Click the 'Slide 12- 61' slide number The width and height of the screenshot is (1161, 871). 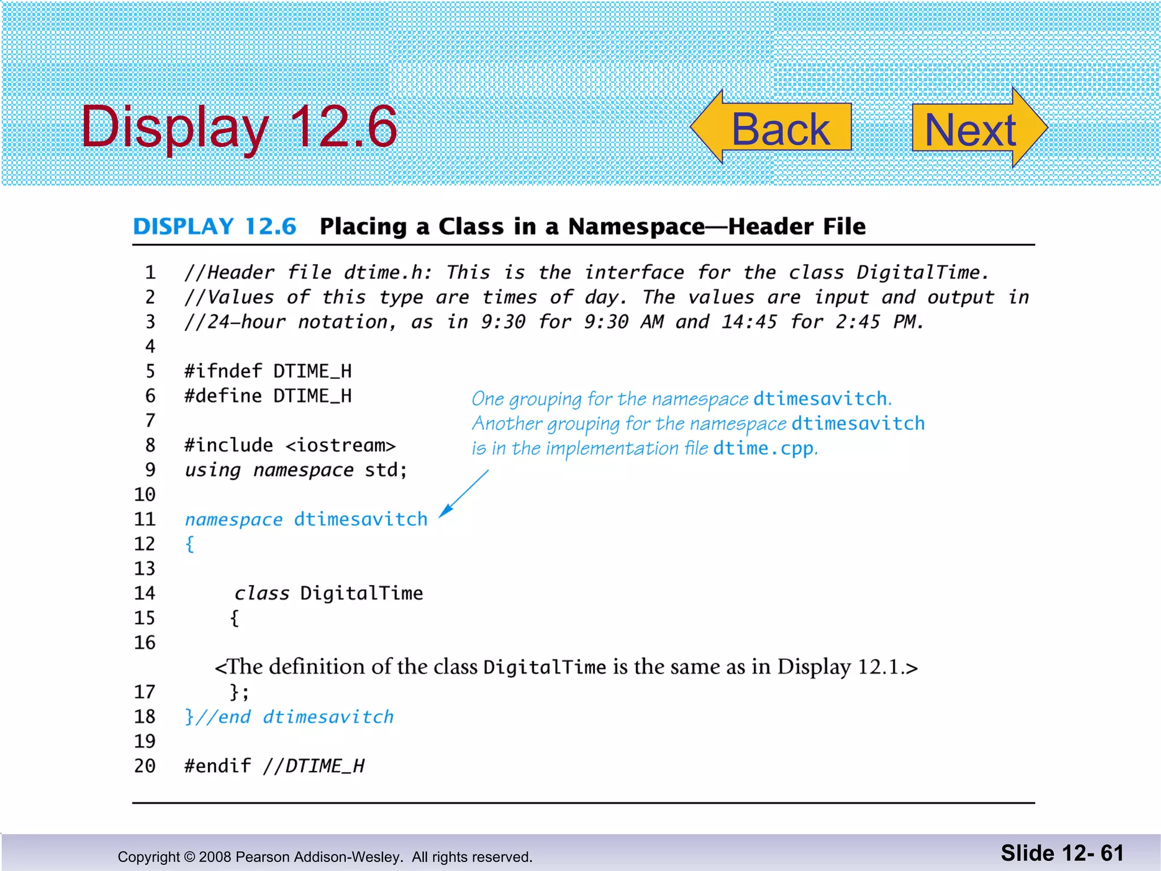[x=1062, y=853]
